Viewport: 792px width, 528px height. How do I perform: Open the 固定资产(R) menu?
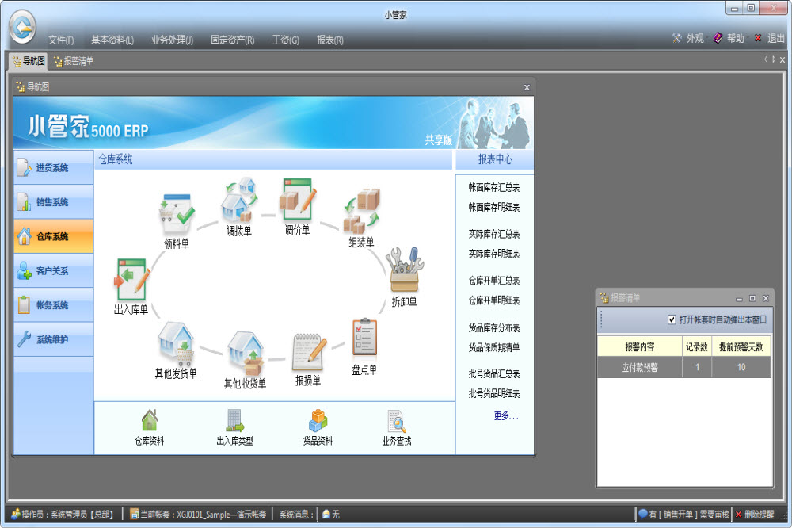click(x=232, y=40)
